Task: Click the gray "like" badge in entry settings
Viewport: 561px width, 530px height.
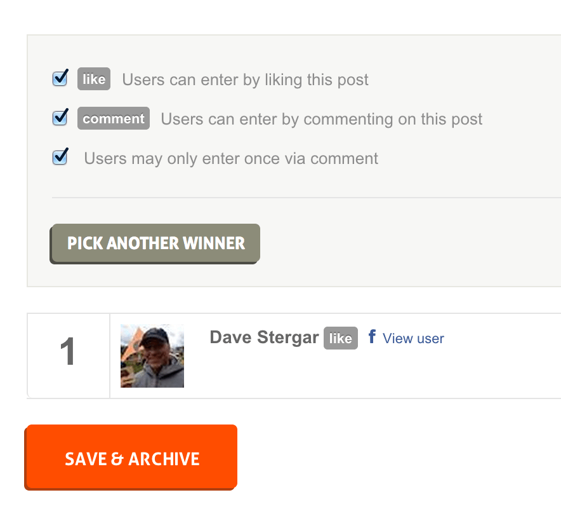Action: pos(93,79)
